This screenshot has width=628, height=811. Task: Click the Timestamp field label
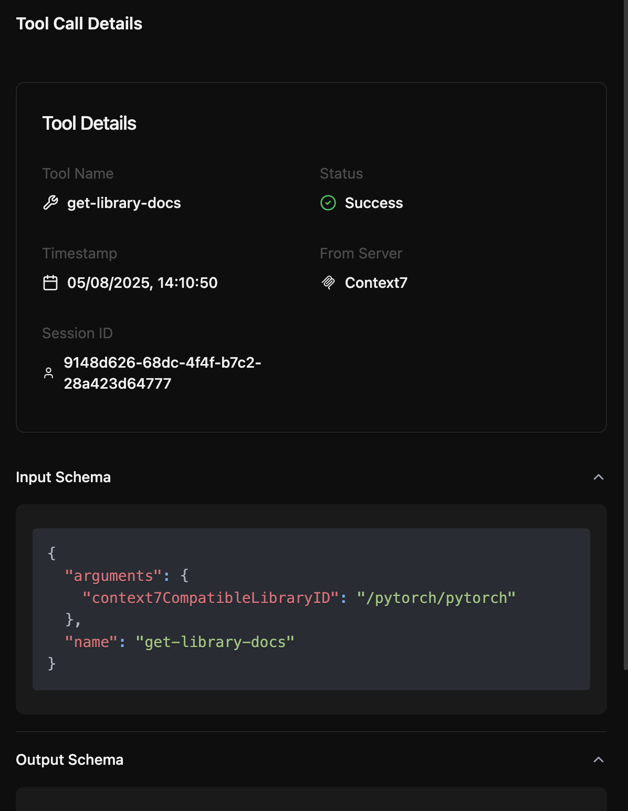click(x=80, y=253)
